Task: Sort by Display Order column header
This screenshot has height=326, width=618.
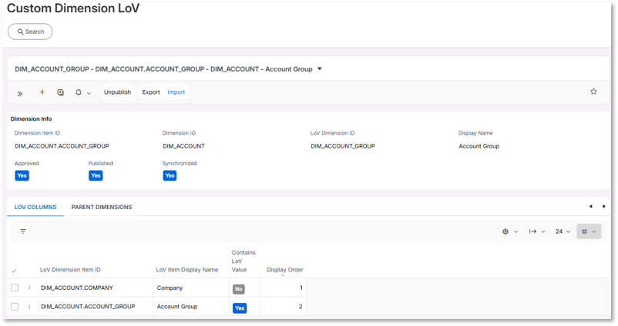Action: point(284,270)
